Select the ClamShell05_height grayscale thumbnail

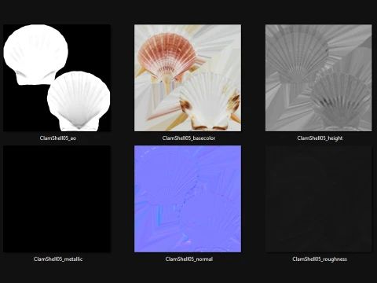[x=319, y=78]
